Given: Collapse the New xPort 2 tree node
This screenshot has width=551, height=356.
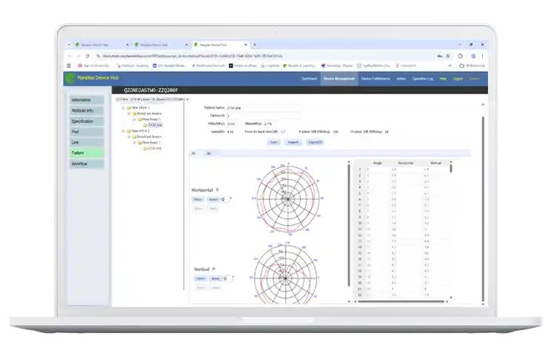Looking at the screenshot, I should (x=123, y=131).
